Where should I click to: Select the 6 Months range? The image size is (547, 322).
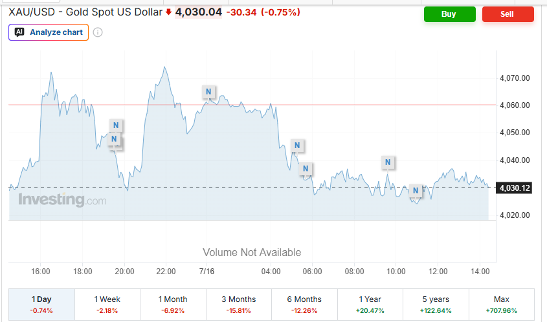[304, 305]
